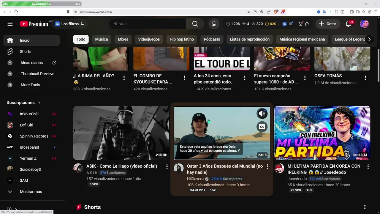Toggle browser sidebar panel icon

coord(352,12)
